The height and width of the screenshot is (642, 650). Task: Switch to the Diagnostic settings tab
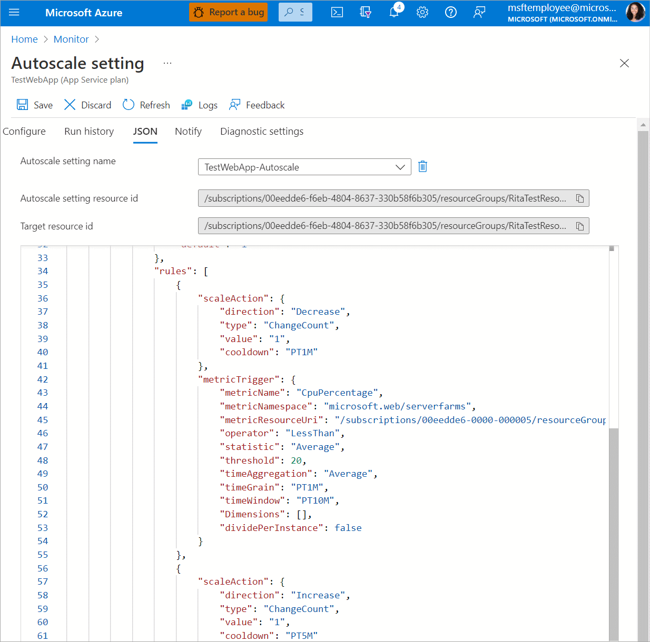pyautogui.click(x=262, y=132)
